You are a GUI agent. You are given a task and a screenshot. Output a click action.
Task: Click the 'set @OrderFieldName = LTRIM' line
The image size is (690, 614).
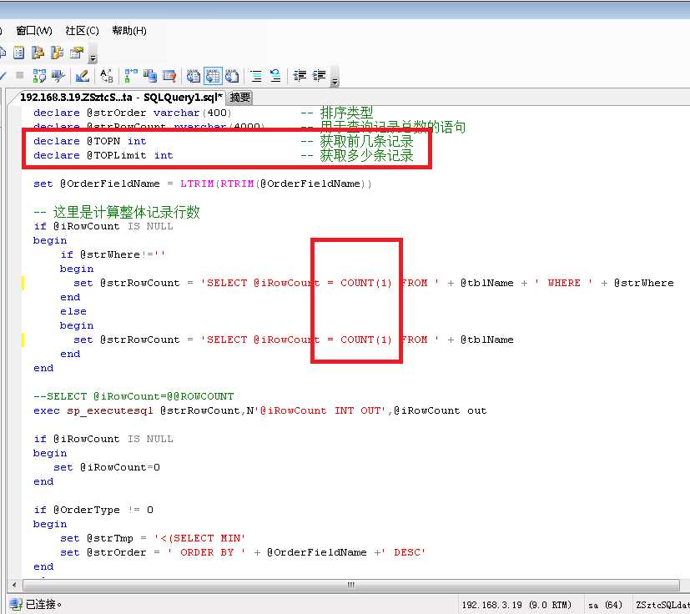click(203, 184)
